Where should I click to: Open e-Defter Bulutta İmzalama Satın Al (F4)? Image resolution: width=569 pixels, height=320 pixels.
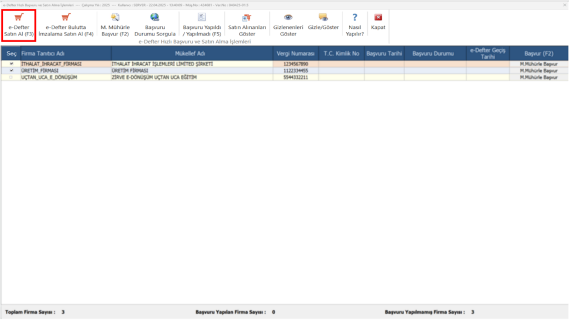click(x=66, y=25)
